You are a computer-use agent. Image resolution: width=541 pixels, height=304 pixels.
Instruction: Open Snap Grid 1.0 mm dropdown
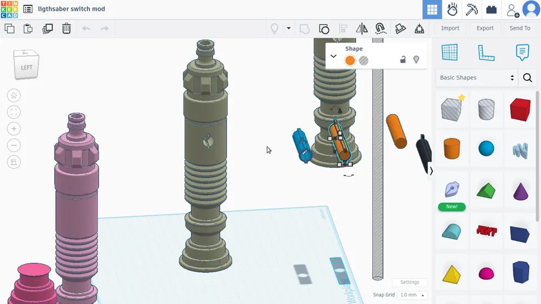pos(412,295)
